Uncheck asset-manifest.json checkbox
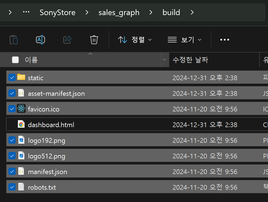Image resolution: width=268 pixels, height=202 pixels. click(12, 93)
